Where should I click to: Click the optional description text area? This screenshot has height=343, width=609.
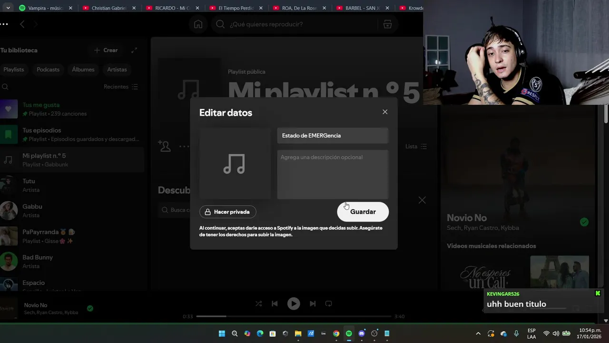coord(333,174)
